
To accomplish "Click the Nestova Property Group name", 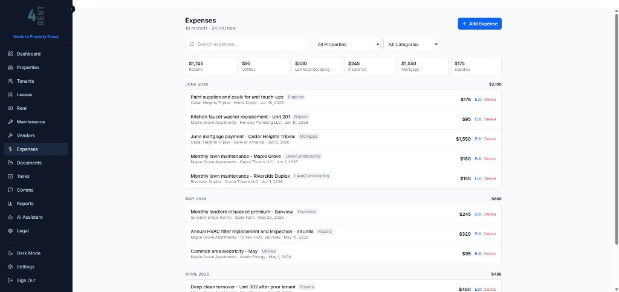I will coord(36,37).
